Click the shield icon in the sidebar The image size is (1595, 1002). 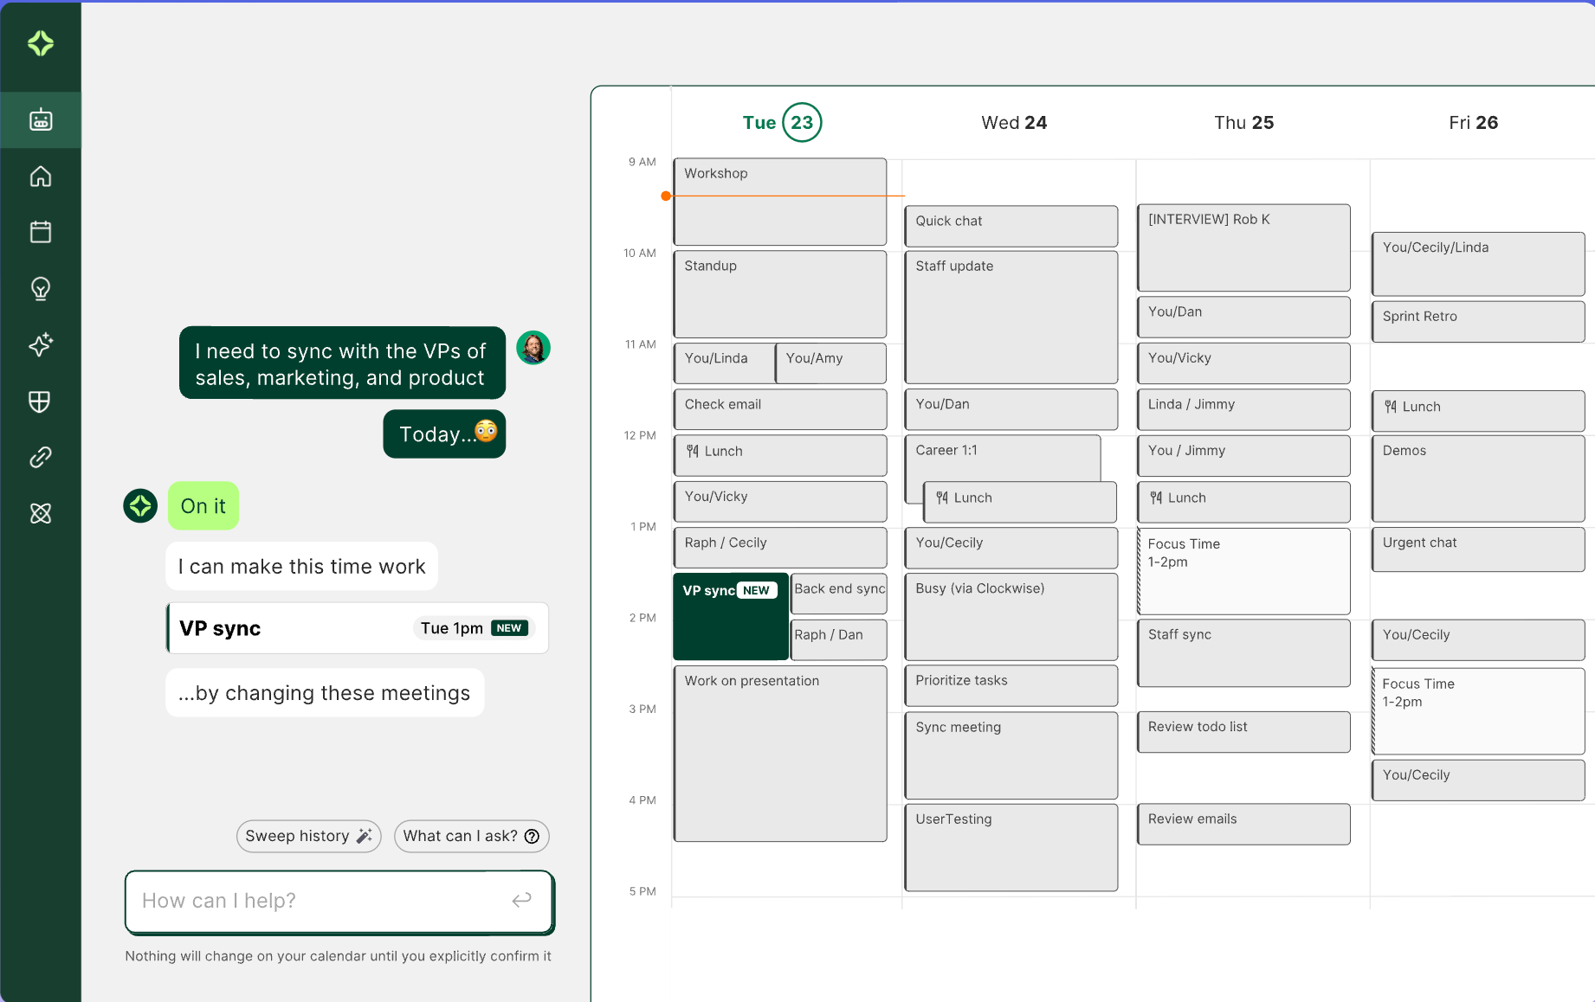coord(41,401)
